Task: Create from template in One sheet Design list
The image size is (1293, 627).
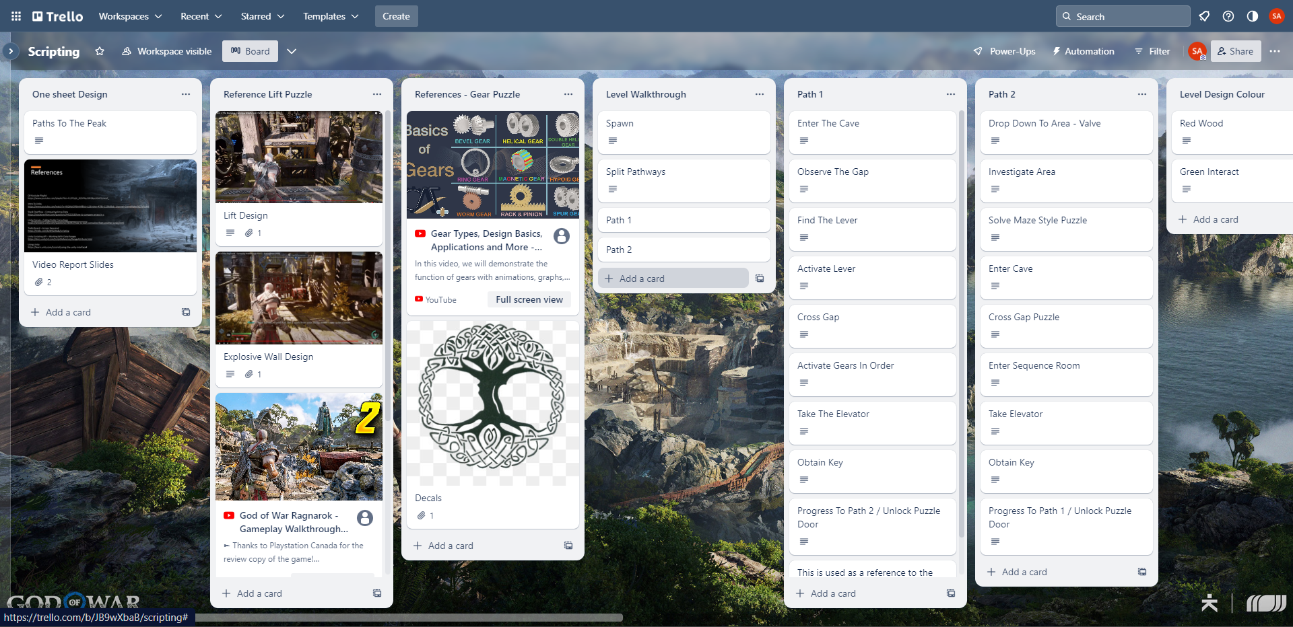Action: (186, 312)
